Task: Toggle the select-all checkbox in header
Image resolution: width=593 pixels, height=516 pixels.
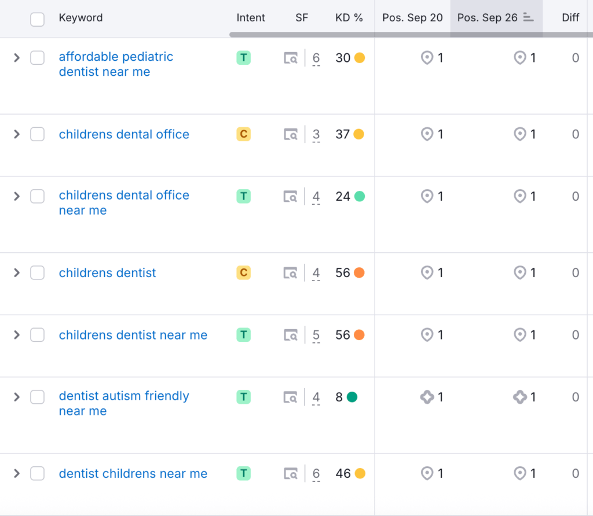Action: 37,19
